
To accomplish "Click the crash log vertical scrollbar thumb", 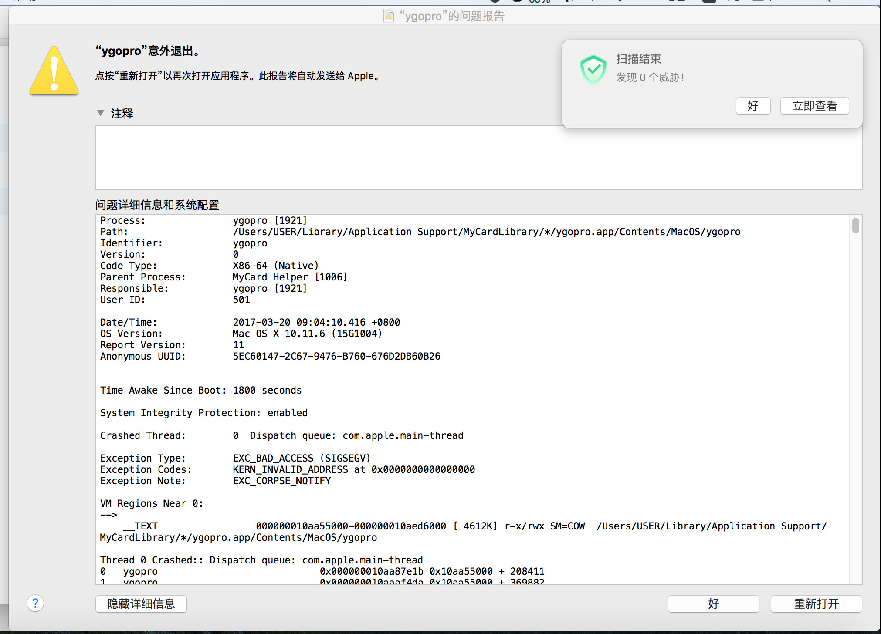I will (x=855, y=226).
